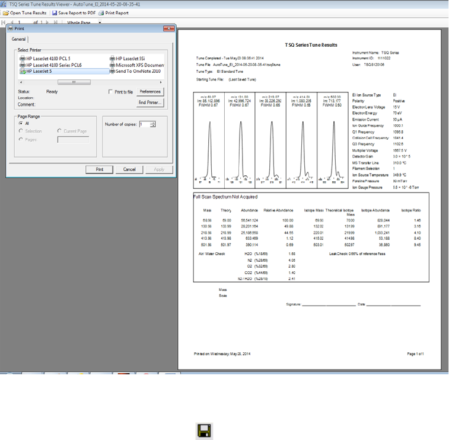Select the All page range radio button
The image size is (449, 440).
(x=21, y=123)
